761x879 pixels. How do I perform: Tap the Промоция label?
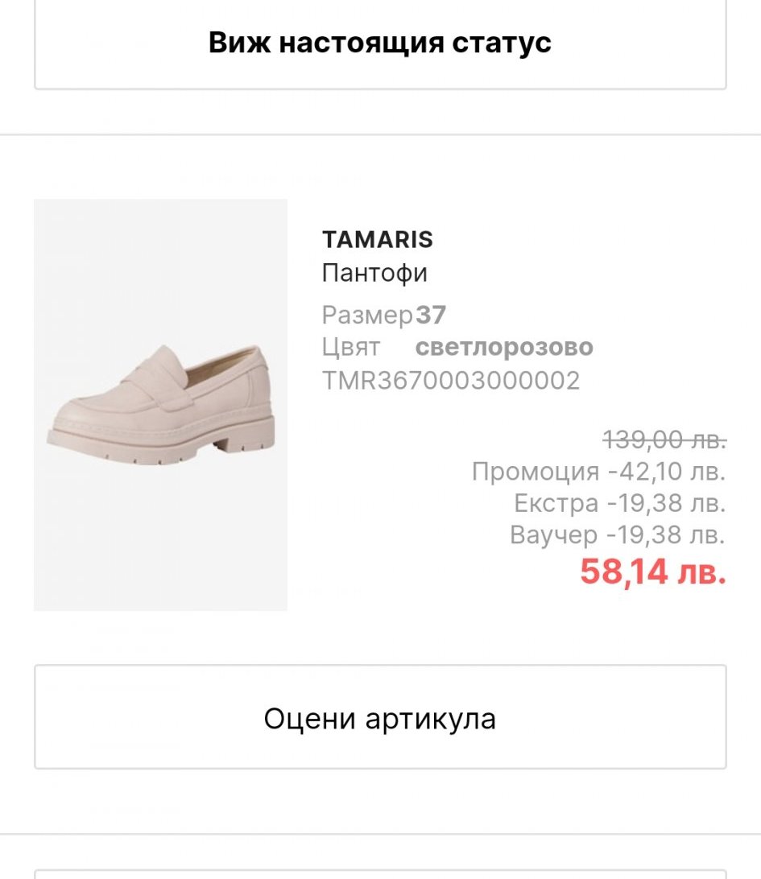pos(536,471)
